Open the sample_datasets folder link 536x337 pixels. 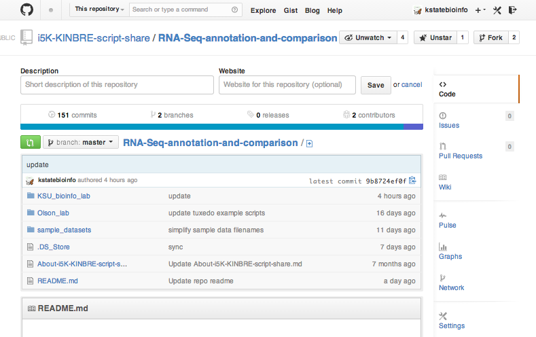pos(65,230)
